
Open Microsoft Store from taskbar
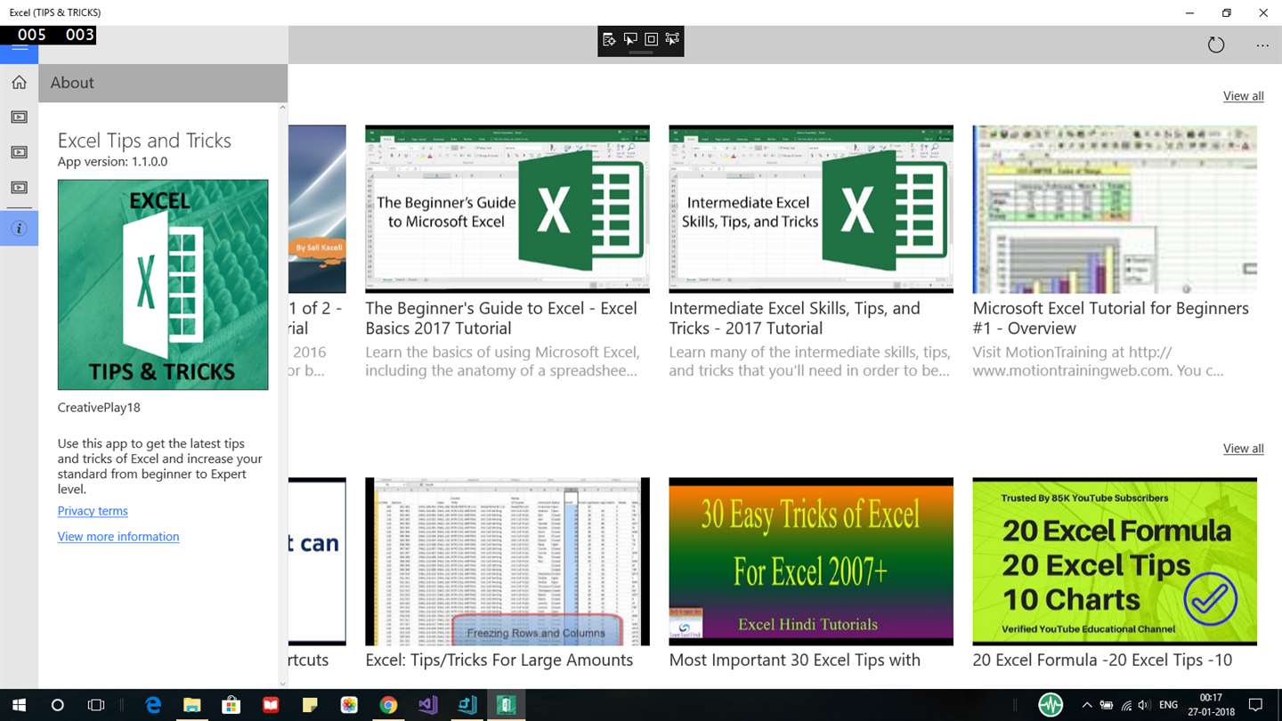[231, 705]
